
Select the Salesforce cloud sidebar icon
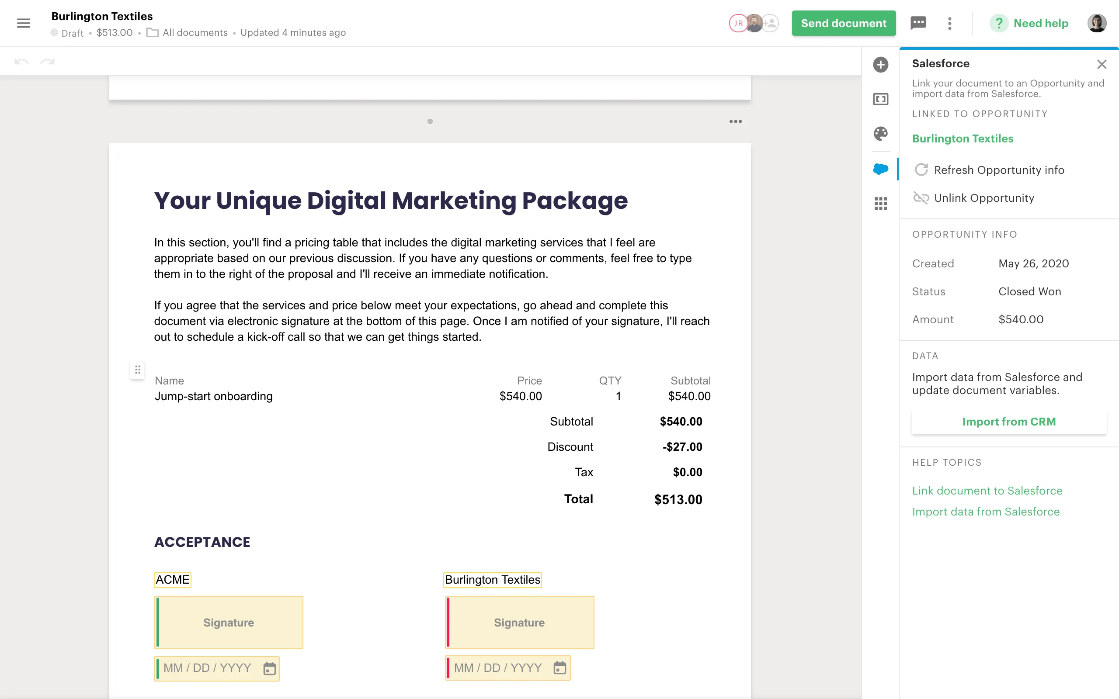[880, 169]
